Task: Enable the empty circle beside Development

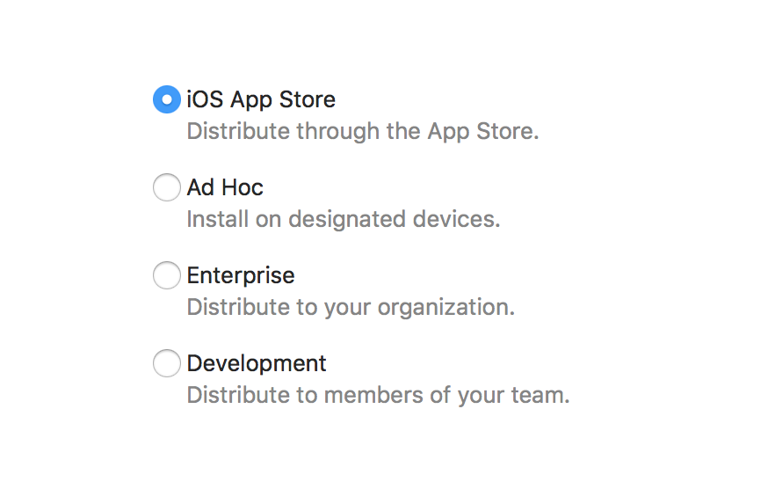Action: [167, 363]
